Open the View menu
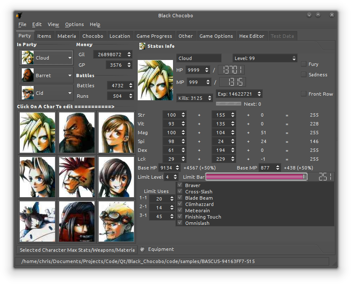 click(53, 24)
